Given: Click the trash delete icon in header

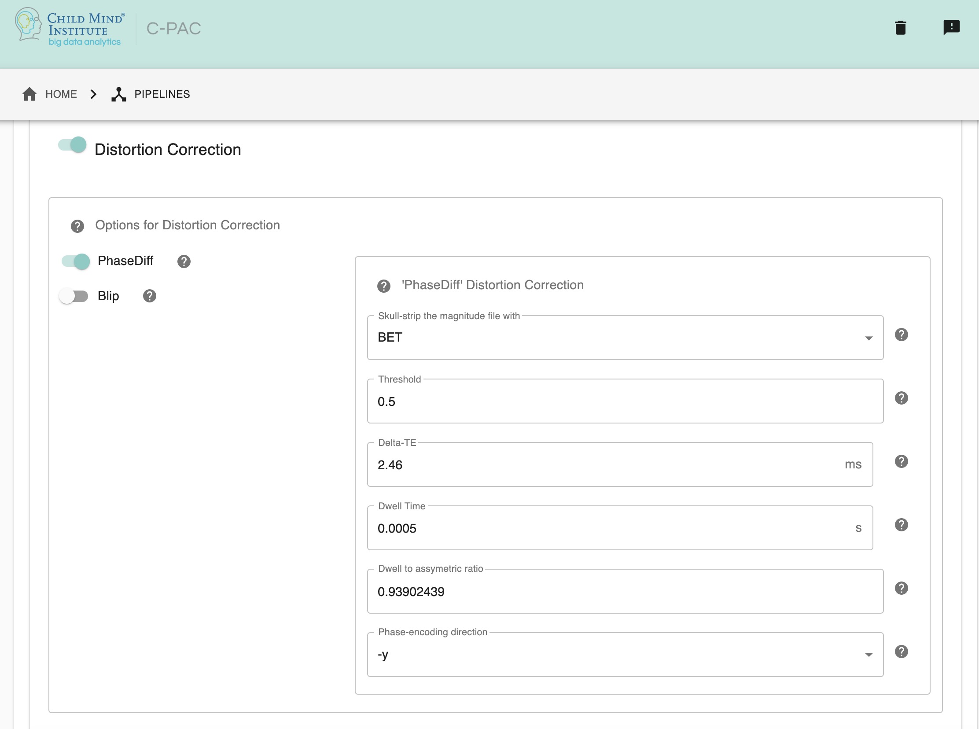Looking at the screenshot, I should coord(901,27).
